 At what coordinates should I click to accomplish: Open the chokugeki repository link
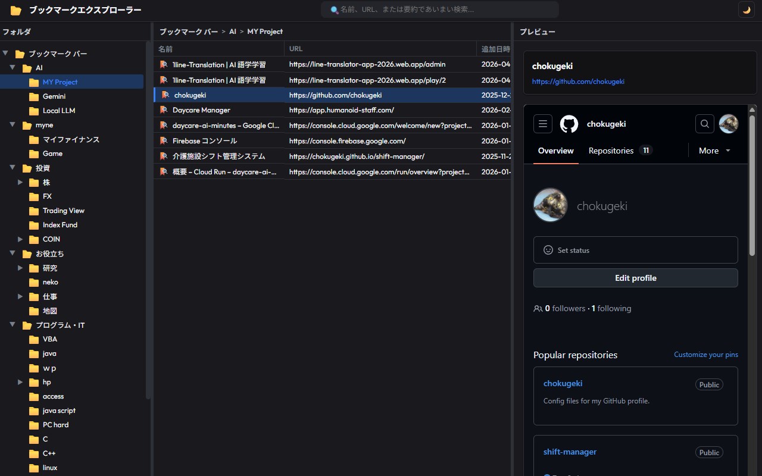563,384
